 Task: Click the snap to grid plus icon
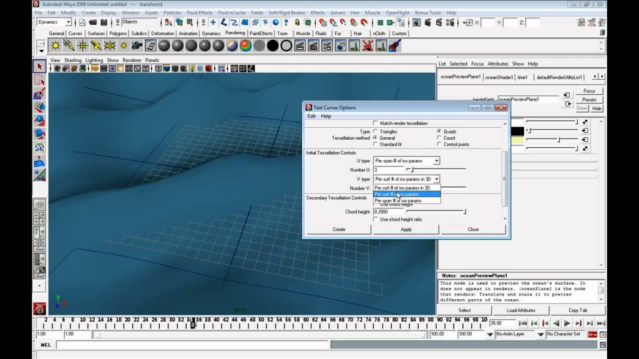(x=213, y=22)
